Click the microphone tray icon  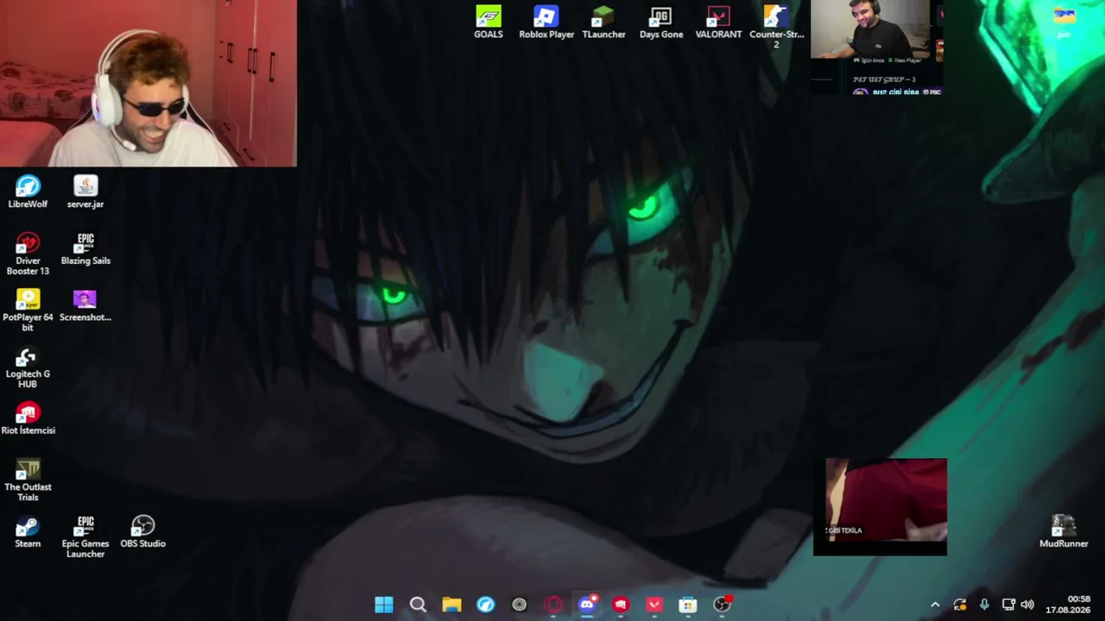click(984, 605)
